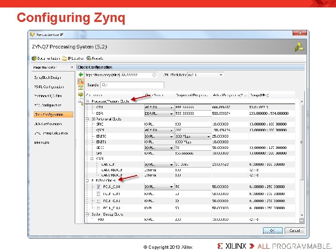Open the CPU clock source dropdown
This screenshot has height=252, width=336.
(159, 107)
